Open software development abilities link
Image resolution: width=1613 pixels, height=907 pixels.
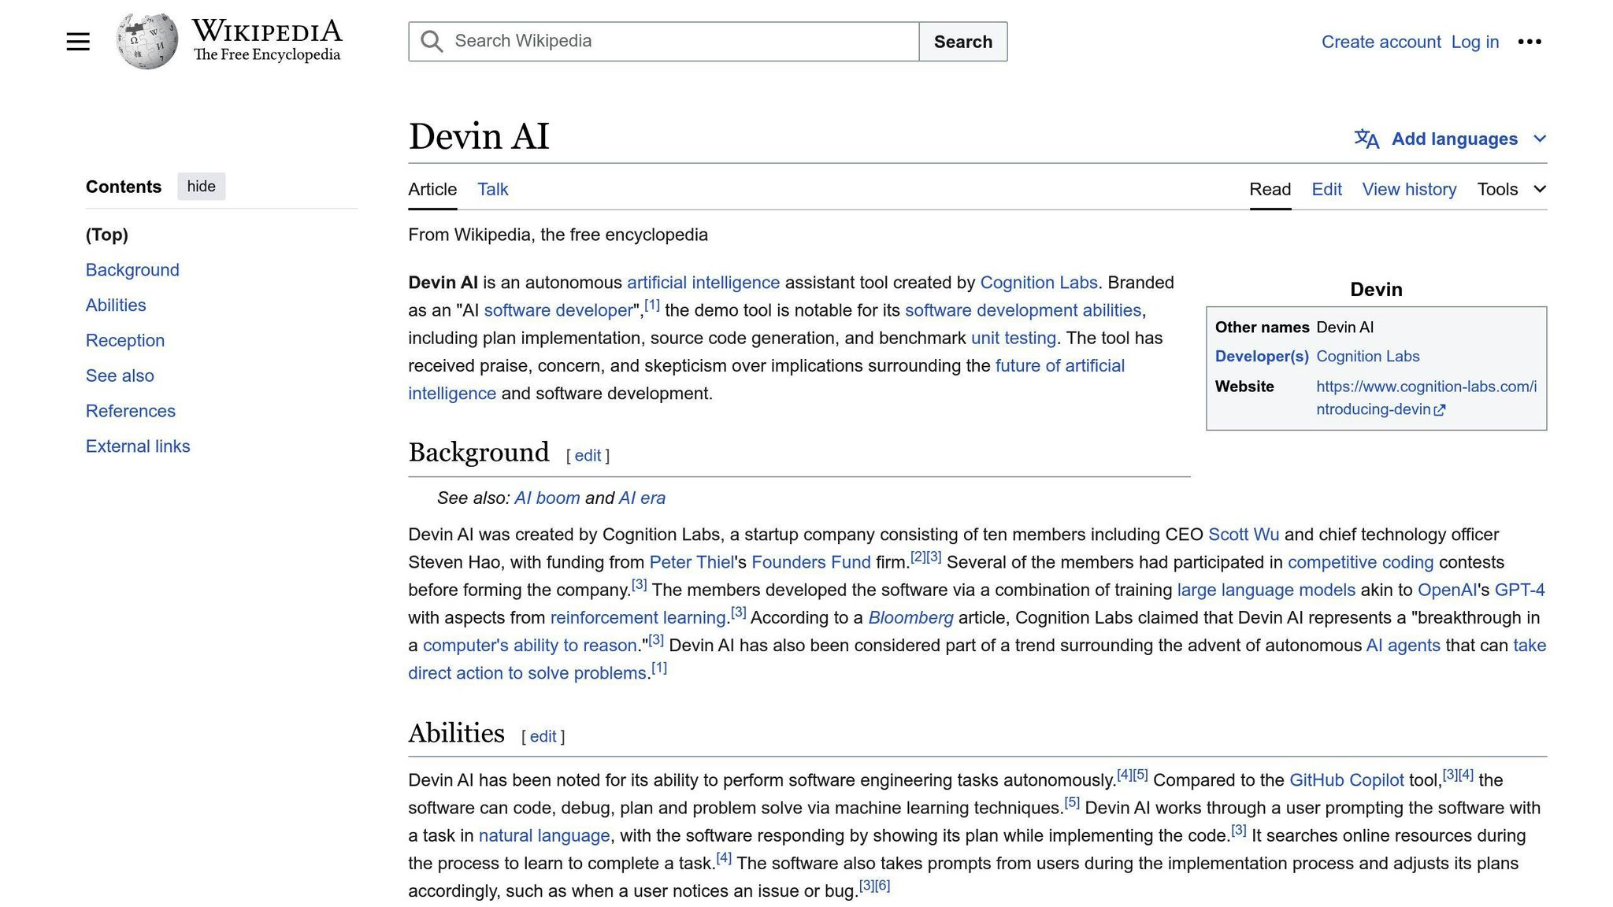tap(1022, 311)
